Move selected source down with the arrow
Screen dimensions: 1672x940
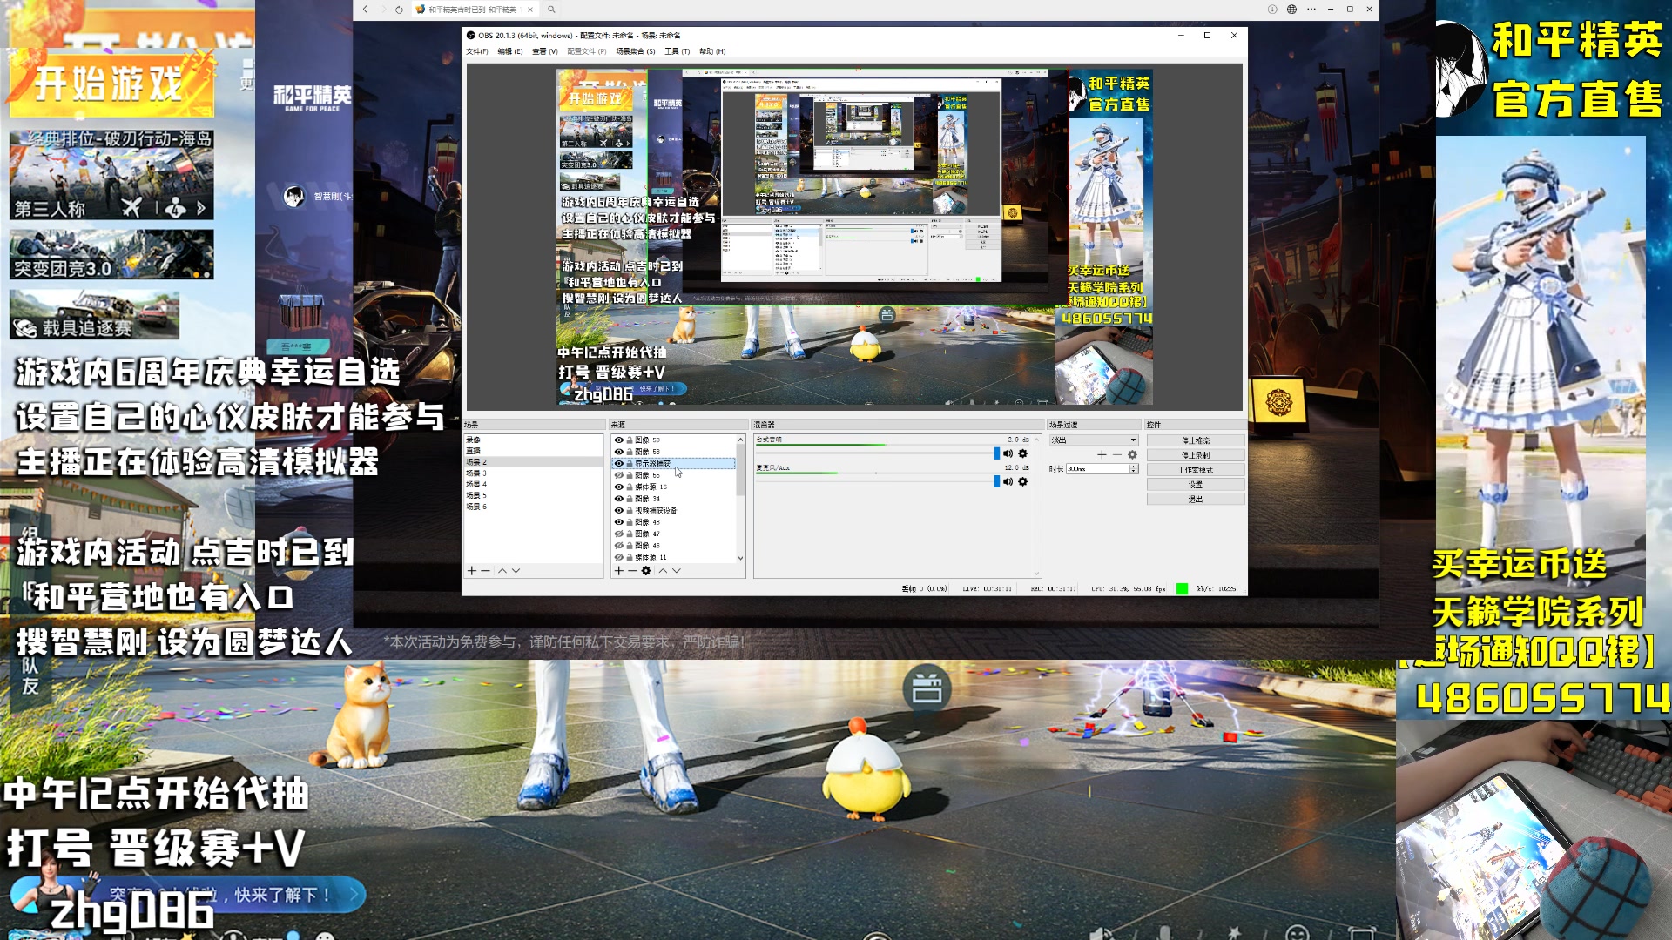click(x=677, y=571)
